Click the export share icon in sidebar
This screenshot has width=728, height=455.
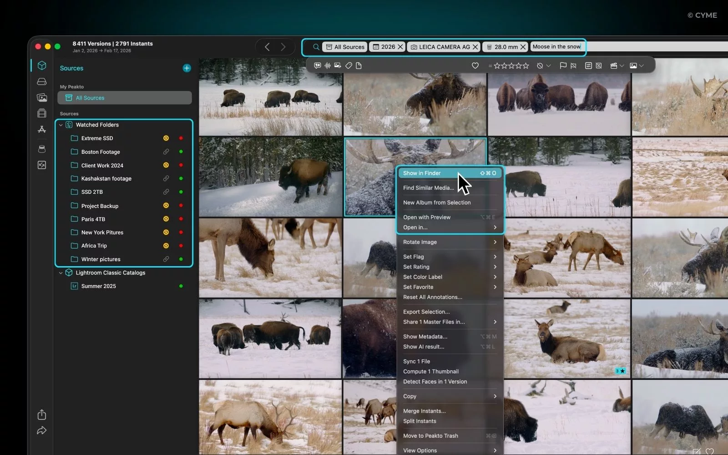point(42,415)
